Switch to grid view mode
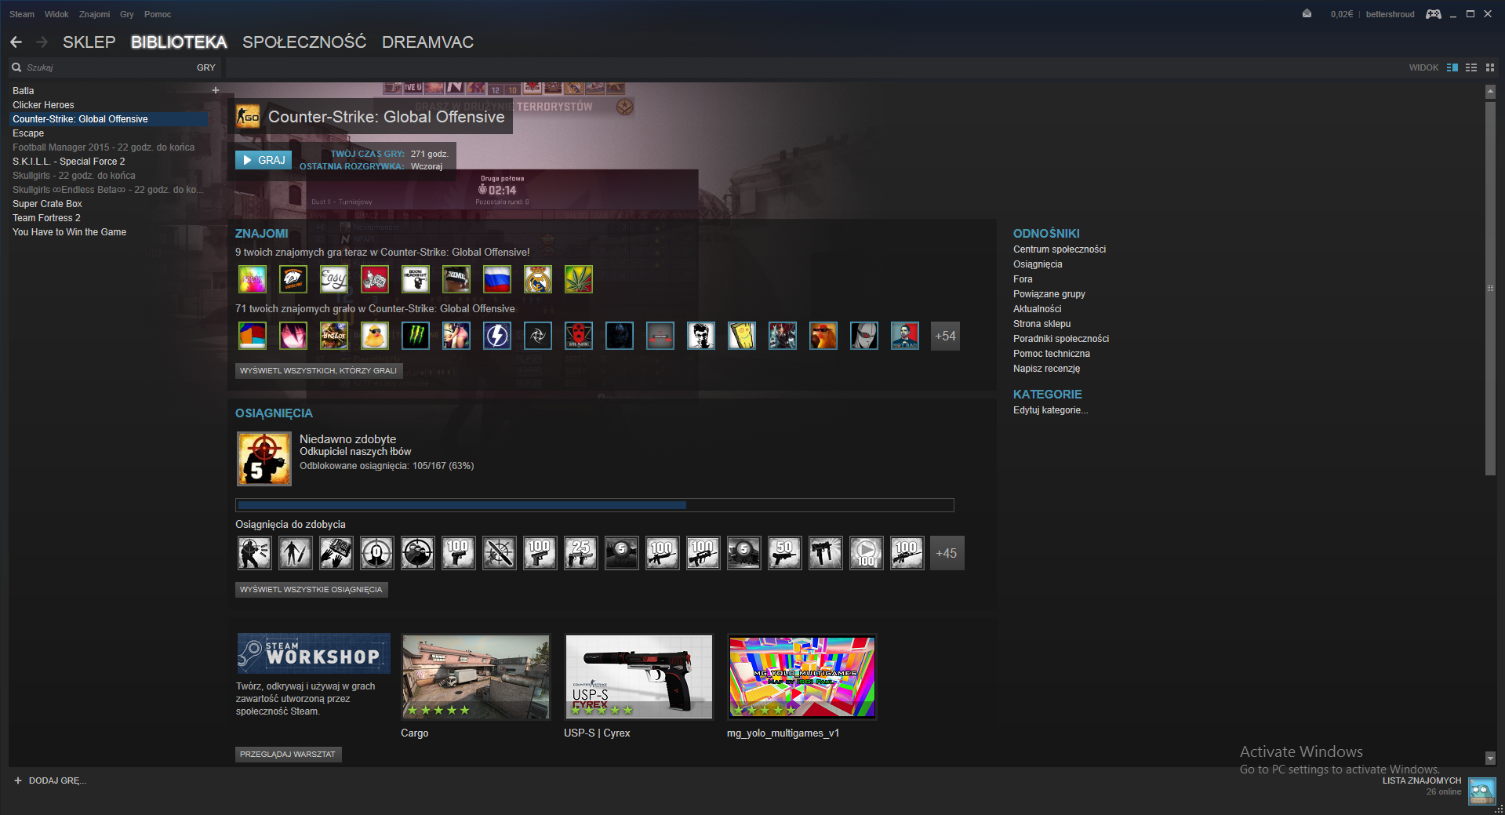This screenshot has width=1505, height=815. [1490, 67]
